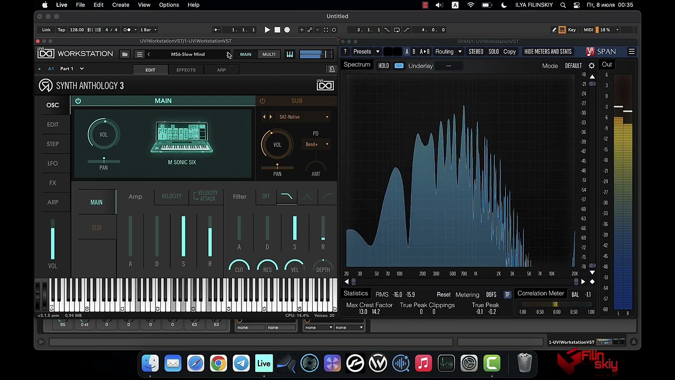This screenshot has width=675, height=380.
Task: Enable the VELOCITY ATTACK amp option
Action: pyautogui.click(x=205, y=196)
